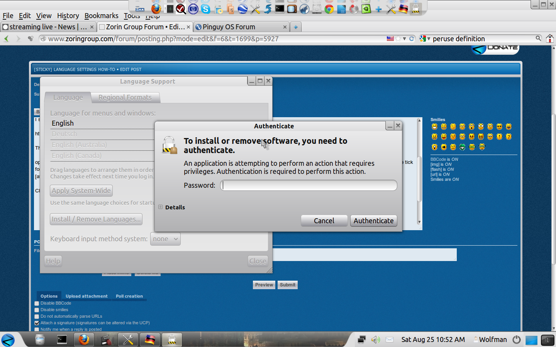This screenshot has height=347, width=556.
Task: Open the File menu
Action: point(8,16)
